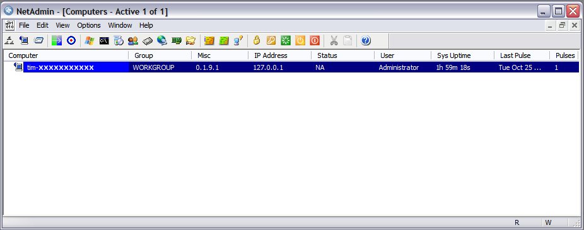Open the Window menu
Viewport: 584px width, 230px height.
point(120,25)
